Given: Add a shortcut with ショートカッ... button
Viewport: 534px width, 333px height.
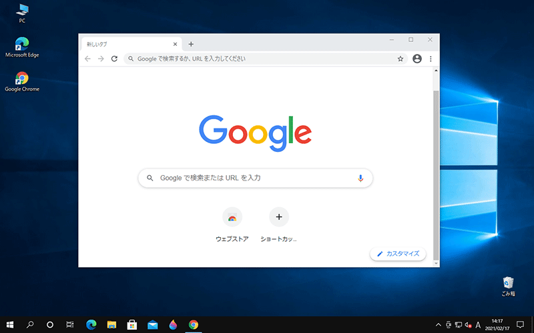Looking at the screenshot, I should click(x=279, y=224).
